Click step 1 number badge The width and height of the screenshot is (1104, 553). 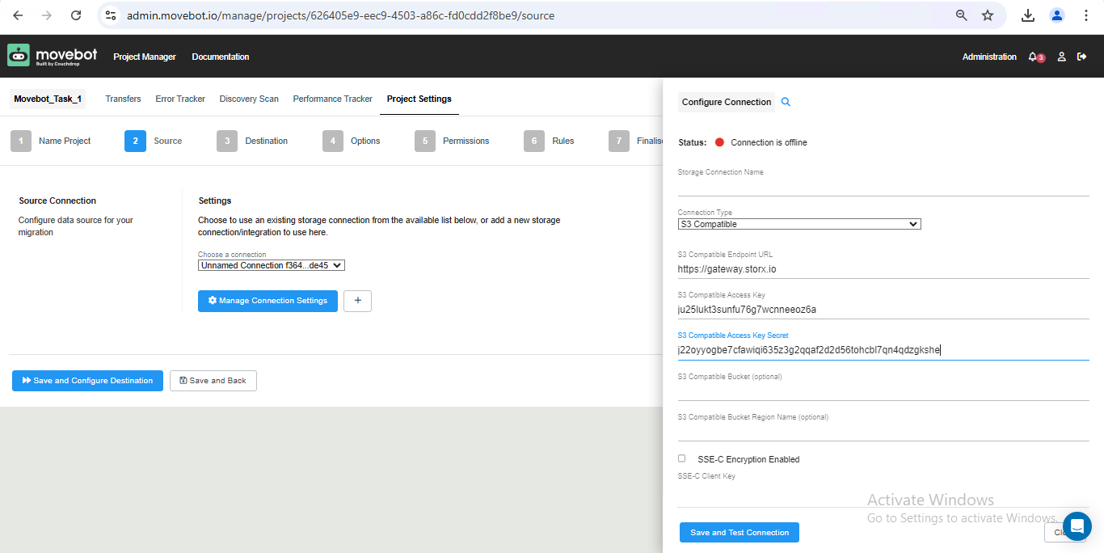tap(21, 141)
